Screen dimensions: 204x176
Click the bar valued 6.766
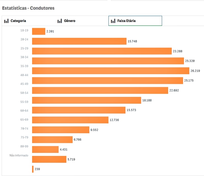[x=52, y=139]
